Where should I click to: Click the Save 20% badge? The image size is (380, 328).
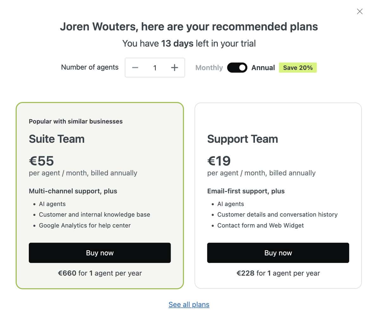click(298, 68)
